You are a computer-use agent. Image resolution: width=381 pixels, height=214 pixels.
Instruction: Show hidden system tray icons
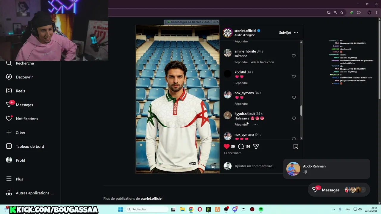333,209
